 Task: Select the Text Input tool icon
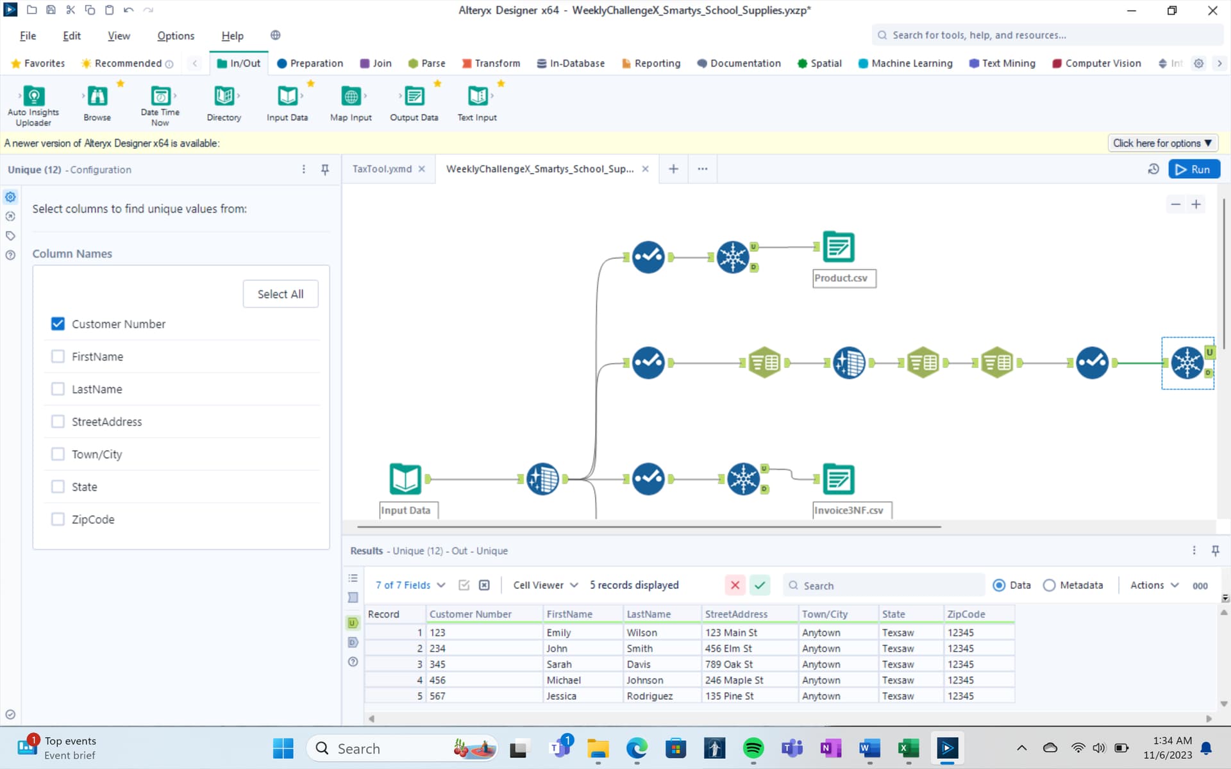(477, 97)
